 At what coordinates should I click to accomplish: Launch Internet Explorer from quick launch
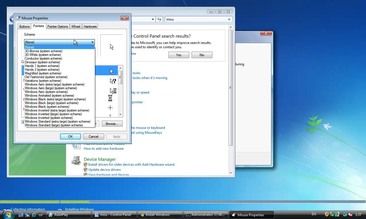[34, 215]
